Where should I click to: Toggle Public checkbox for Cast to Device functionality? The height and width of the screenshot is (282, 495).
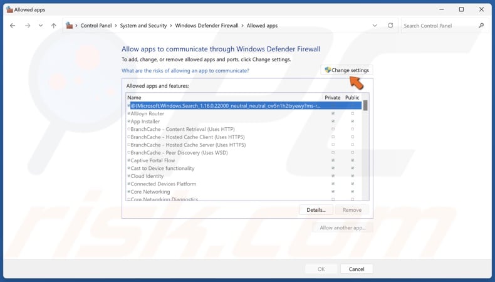(352, 169)
